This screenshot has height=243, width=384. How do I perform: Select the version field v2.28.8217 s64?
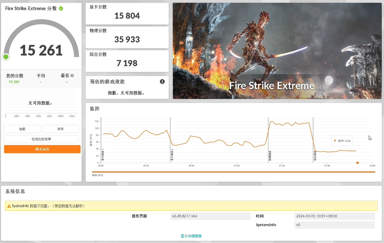pyautogui.click(x=210, y=216)
